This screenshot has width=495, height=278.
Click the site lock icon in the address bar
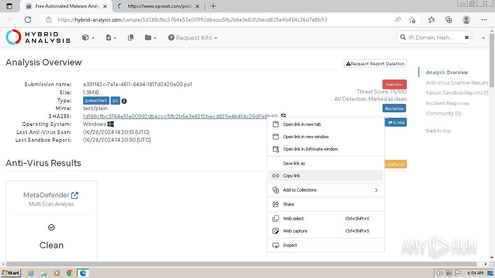(x=49, y=20)
